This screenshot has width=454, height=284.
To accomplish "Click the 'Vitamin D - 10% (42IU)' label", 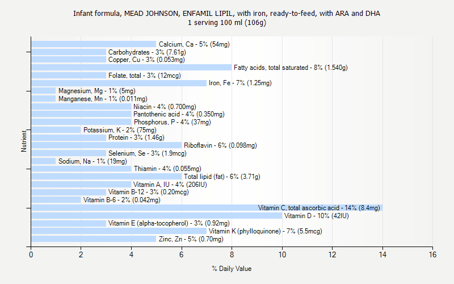I will click(317, 216).
